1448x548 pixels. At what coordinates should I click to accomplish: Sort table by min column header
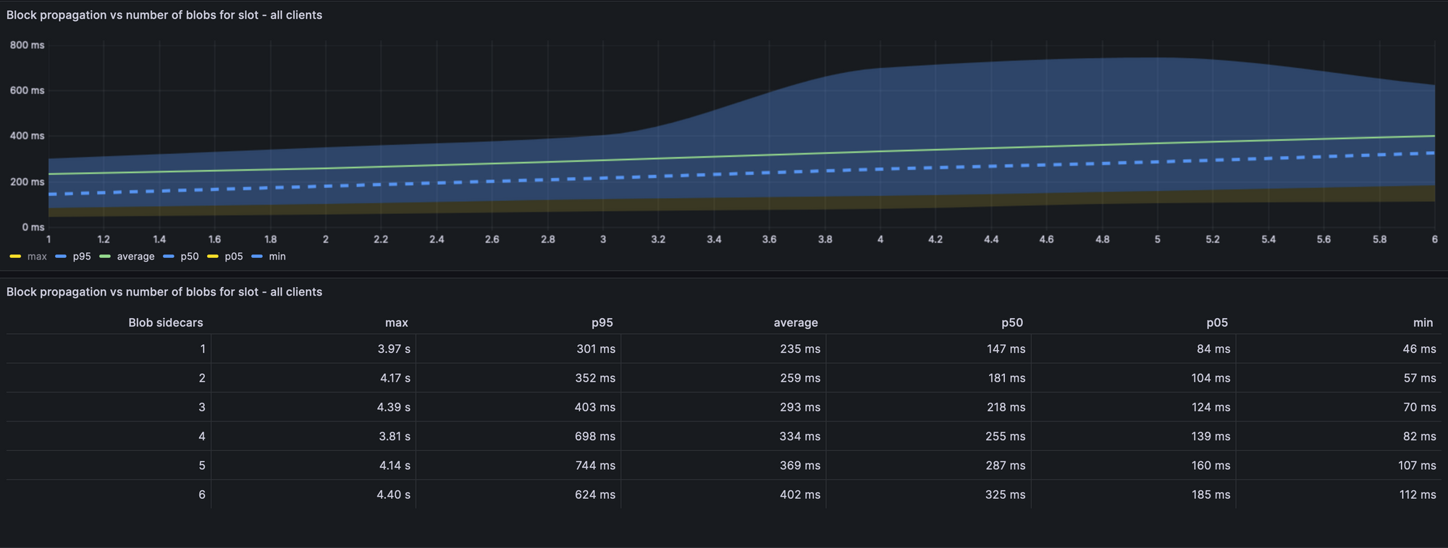1422,322
